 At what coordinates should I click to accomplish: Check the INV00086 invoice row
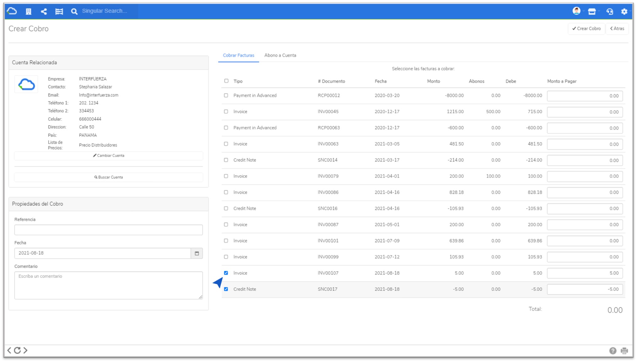[226, 192]
